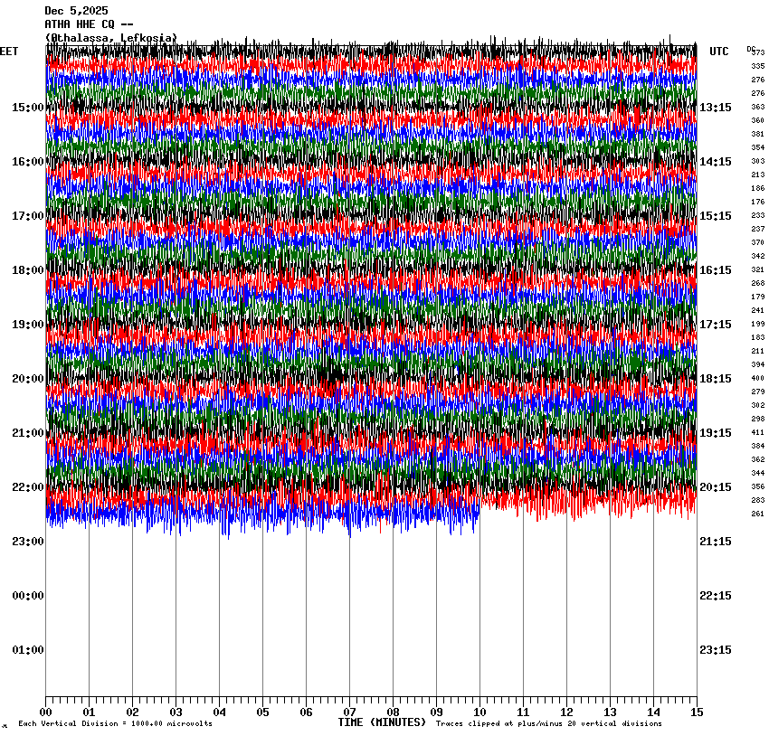Select the 13:15 UTC row label
The image size is (769, 736).
(x=716, y=108)
